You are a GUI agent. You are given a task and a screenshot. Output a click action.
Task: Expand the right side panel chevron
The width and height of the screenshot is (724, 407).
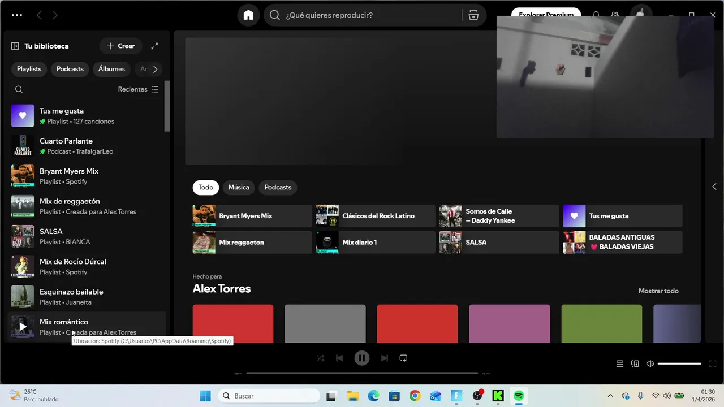coord(714,187)
